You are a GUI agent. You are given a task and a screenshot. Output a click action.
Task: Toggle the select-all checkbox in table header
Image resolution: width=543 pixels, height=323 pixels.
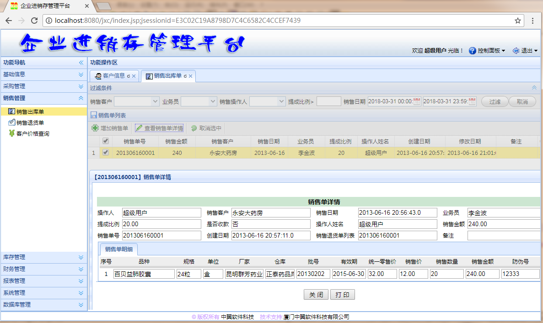point(106,141)
